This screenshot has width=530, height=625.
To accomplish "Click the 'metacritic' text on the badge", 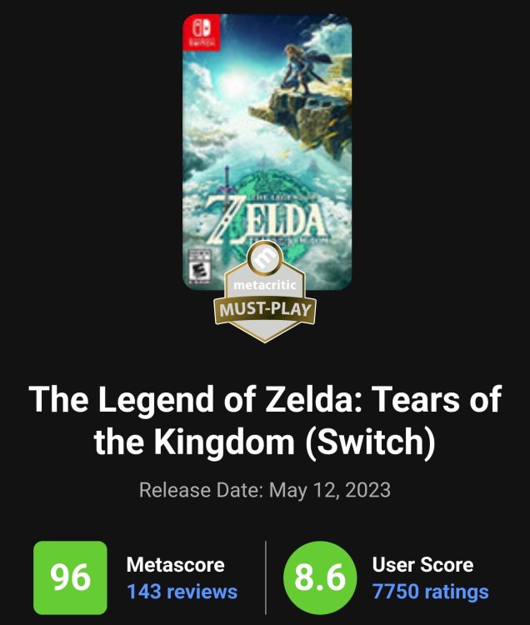I will 265,285.
